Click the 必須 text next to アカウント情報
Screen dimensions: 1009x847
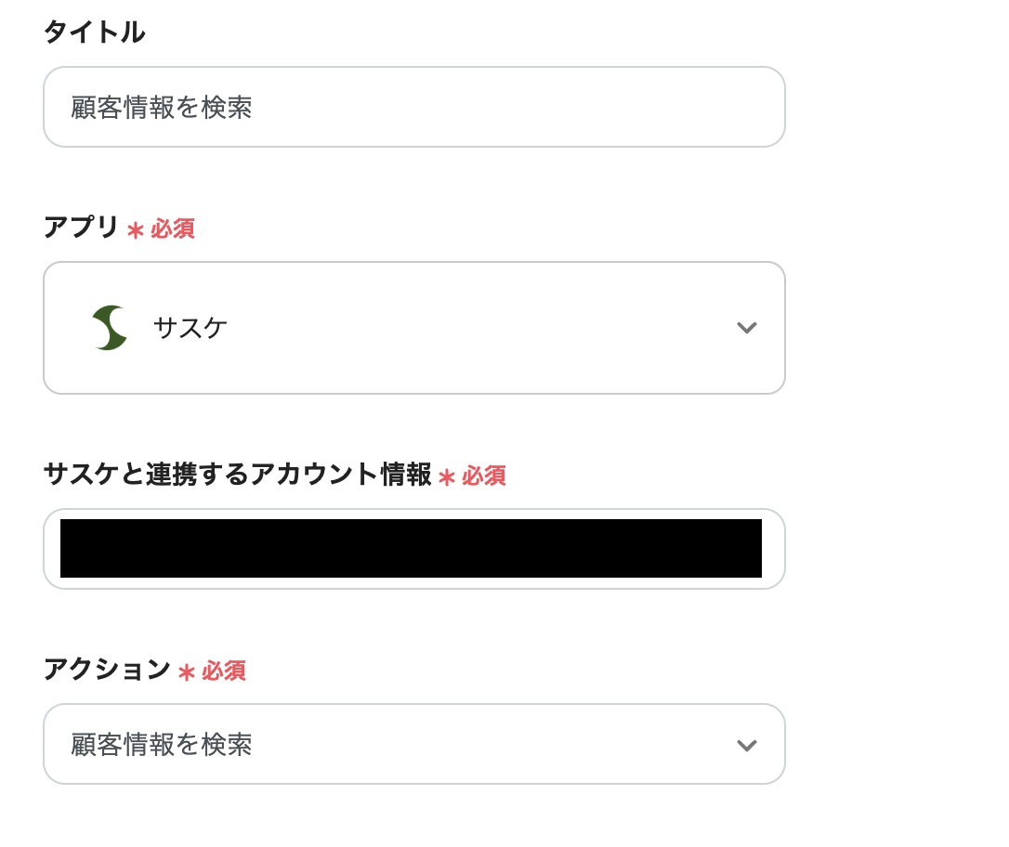tap(484, 476)
